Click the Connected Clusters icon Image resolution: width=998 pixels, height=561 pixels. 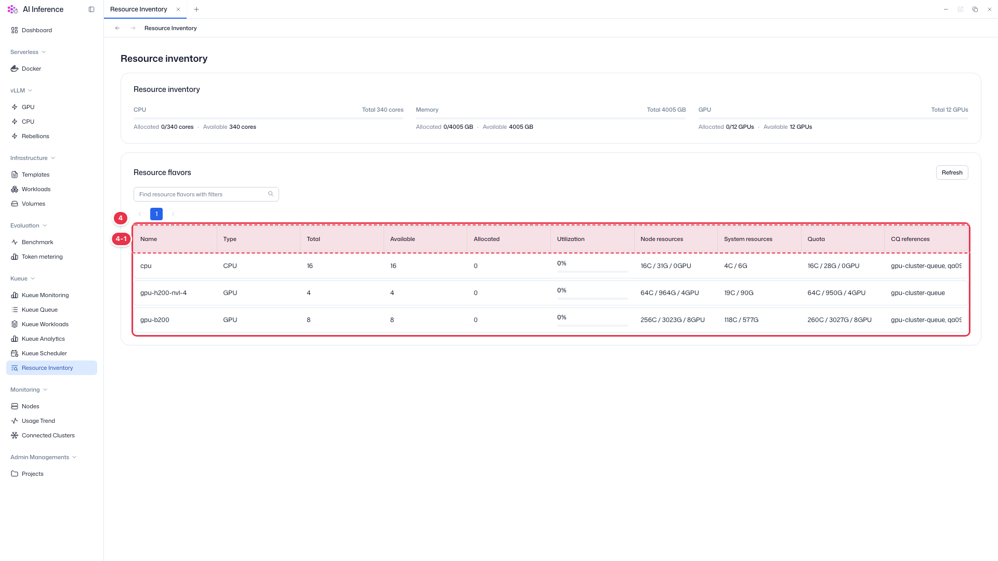(15, 435)
